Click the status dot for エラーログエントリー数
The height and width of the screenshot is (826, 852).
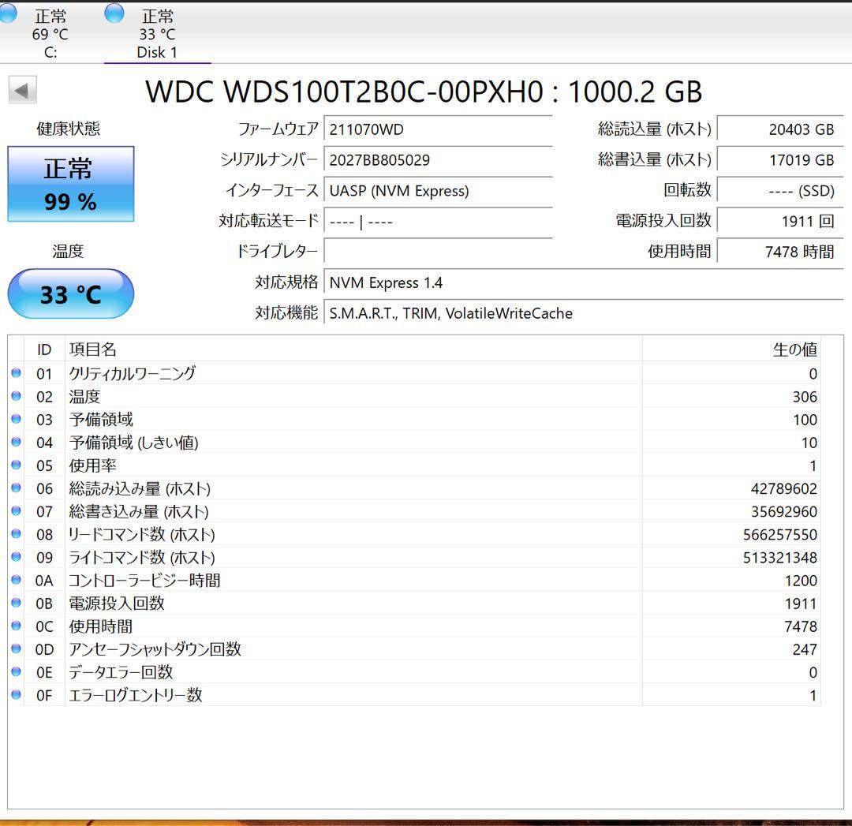pos(17,695)
